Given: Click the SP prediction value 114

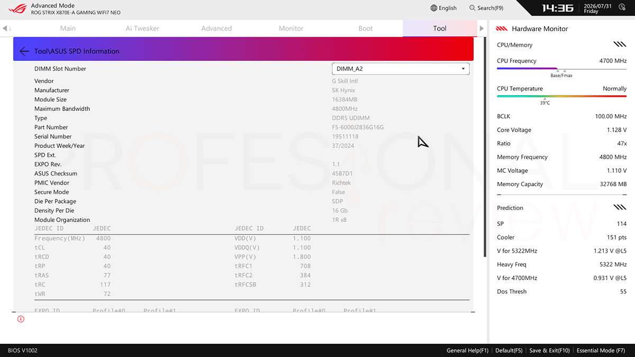Looking at the screenshot, I should pyautogui.click(x=622, y=224).
